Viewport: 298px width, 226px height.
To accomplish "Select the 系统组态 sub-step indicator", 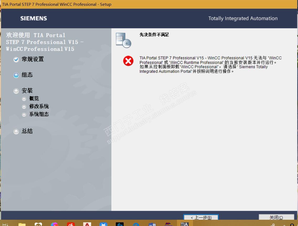I will (x=24, y=114).
